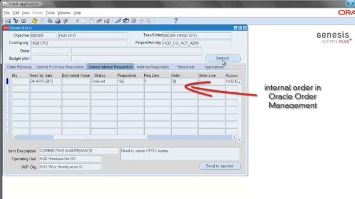Viewport: 355px width, 199px height.
Task: Click the Close Form toolbar icon
Action: [65, 21]
